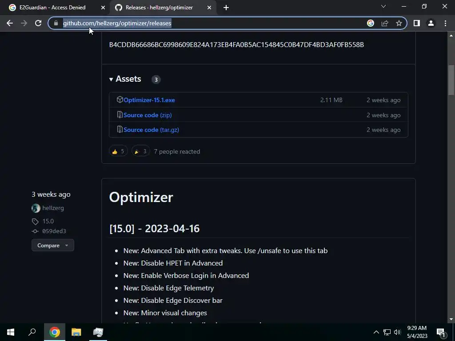Image resolution: width=455 pixels, height=341 pixels.
Task: Bookmark this page with star icon
Action: [x=399, y=23]
